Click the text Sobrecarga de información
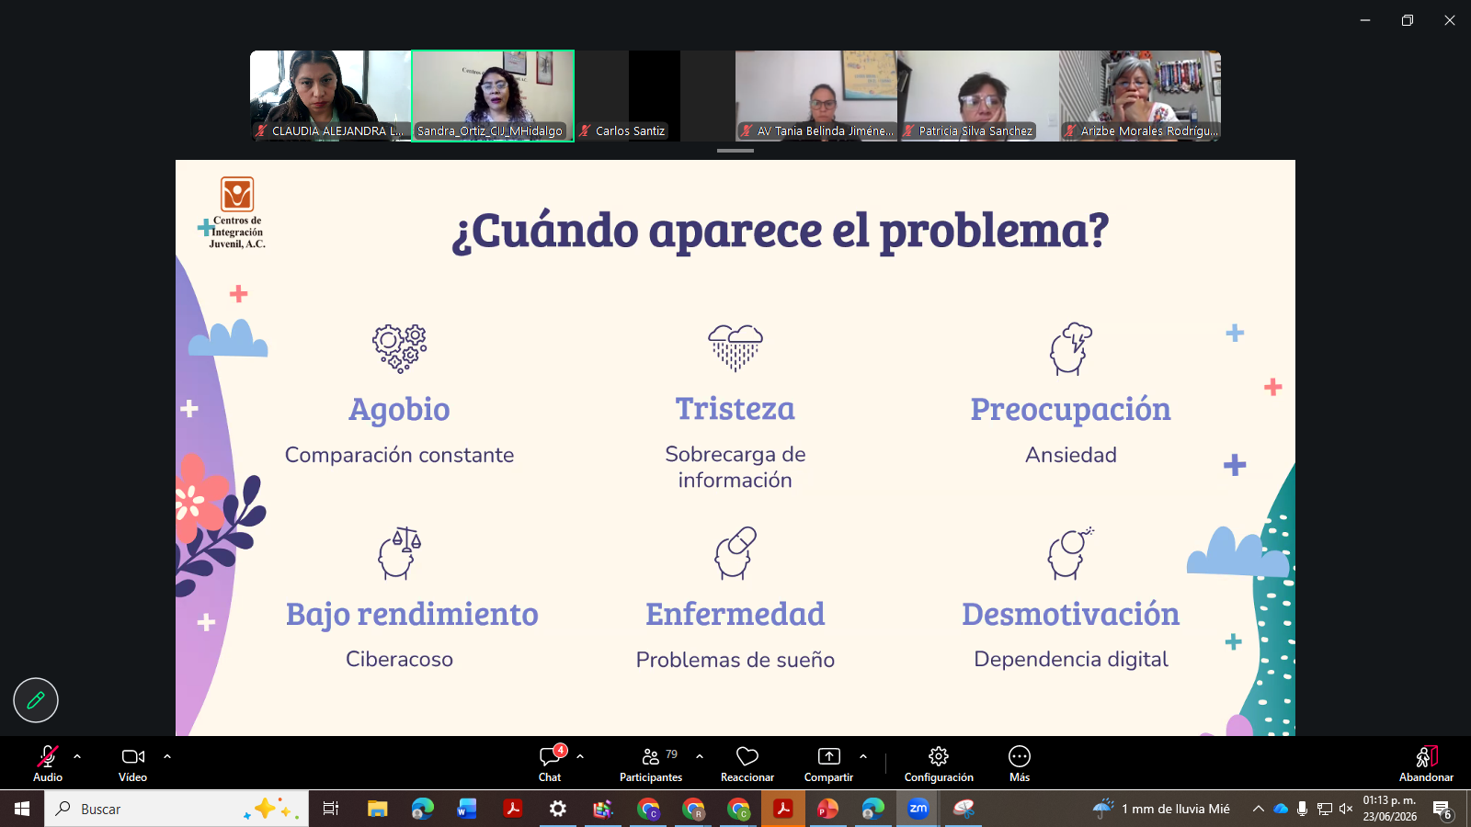Viewport: 1471px width, 827px height. point(735,467)
